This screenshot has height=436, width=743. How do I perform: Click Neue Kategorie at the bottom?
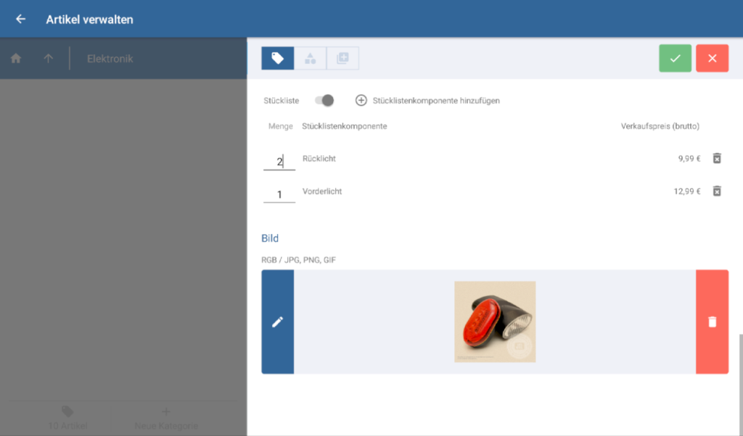pos(166,419)
